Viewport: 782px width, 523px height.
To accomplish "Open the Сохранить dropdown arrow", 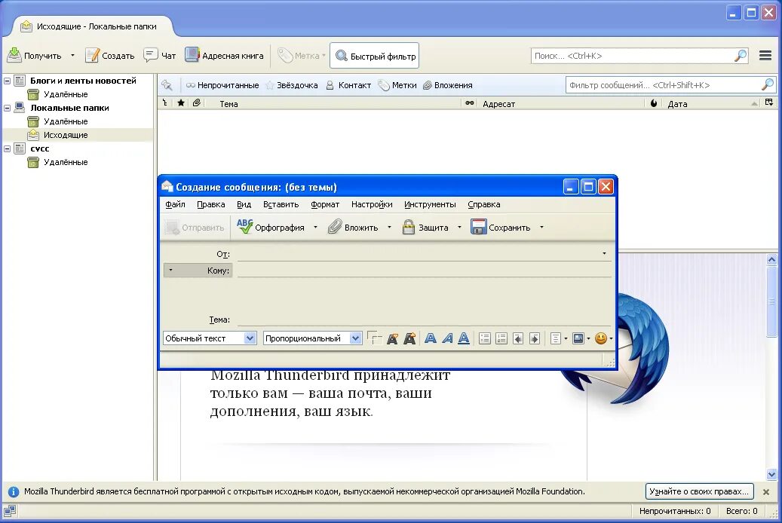I will (541, 228).
